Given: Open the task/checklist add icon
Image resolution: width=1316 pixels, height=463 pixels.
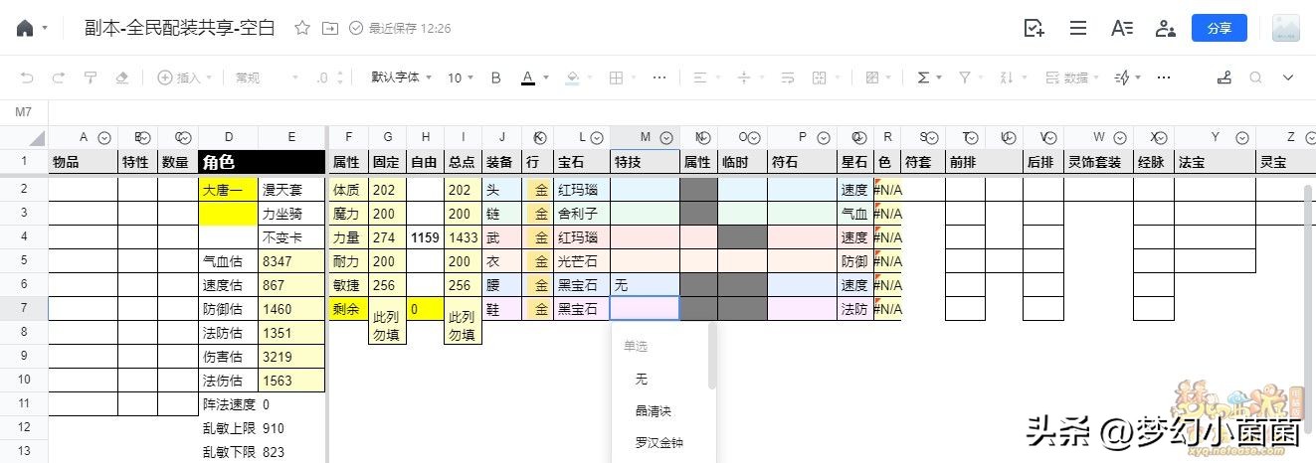Looking at the screenshot, I should (x=1034, y=28).
